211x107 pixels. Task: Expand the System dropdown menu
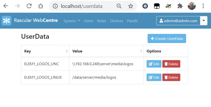[x=72, y=21]
